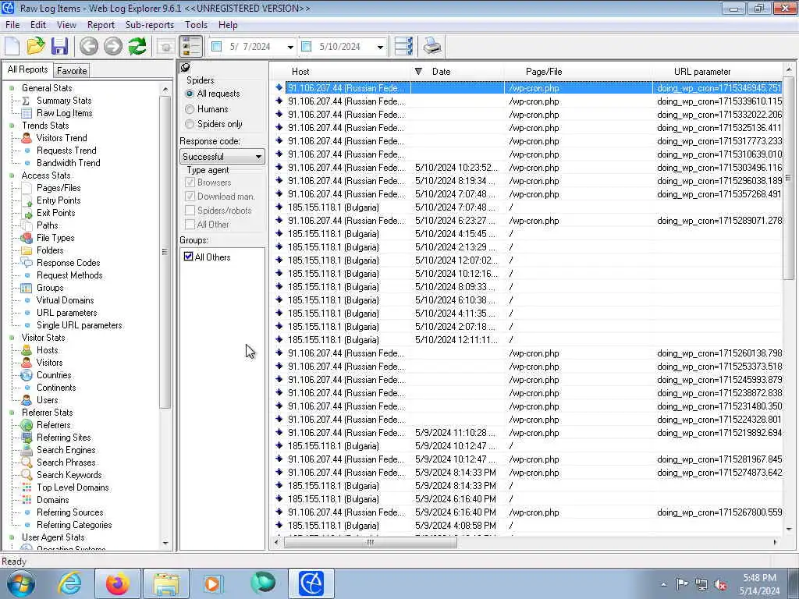Open the File menu

12,25
